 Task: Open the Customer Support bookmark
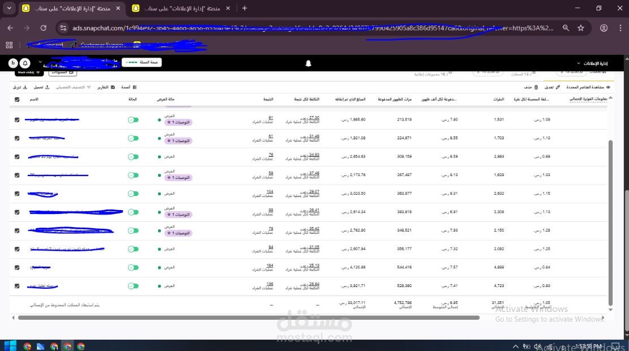tap(99, 45)
